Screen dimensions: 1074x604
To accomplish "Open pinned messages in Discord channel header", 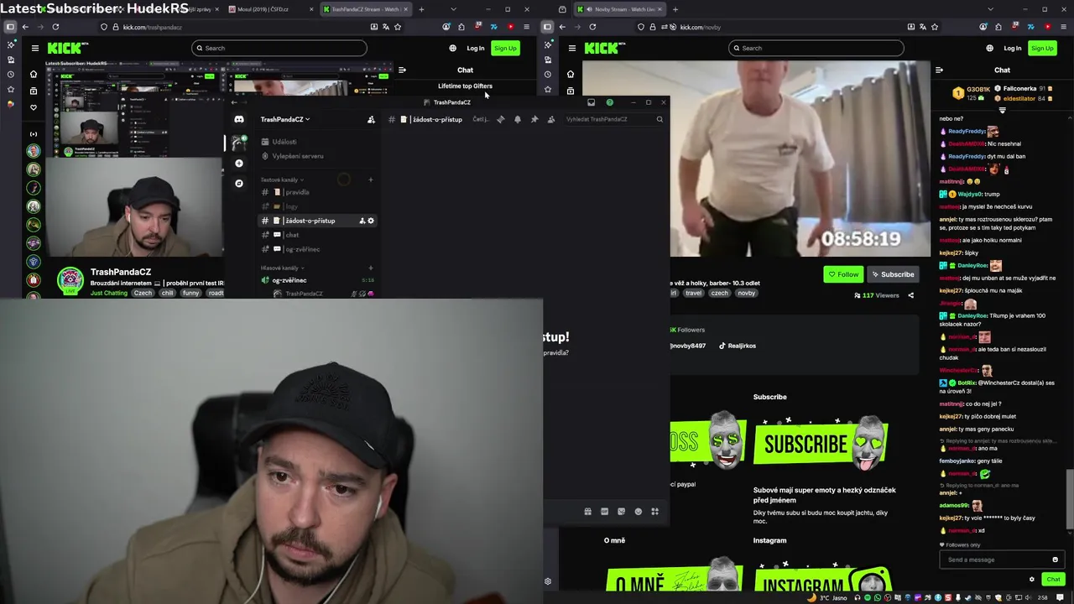I will [534, 119].
